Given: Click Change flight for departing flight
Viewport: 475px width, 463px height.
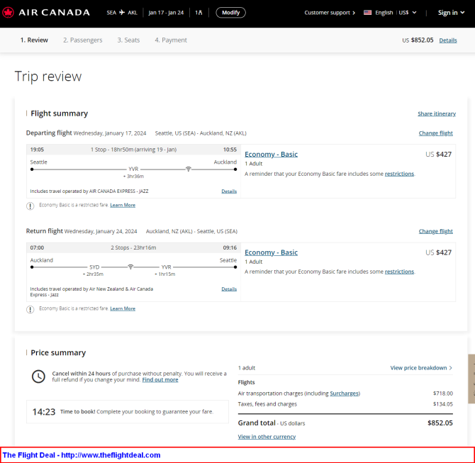Looking at the screenshot, I should tap(435, 133).
